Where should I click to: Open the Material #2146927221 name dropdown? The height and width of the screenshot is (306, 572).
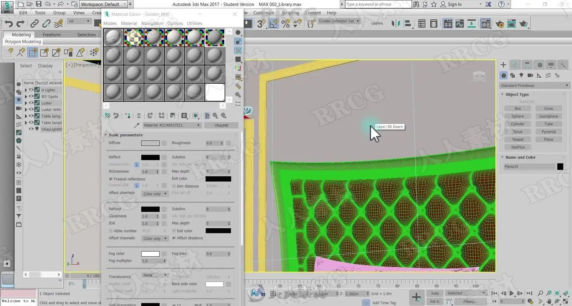(172, 125)
